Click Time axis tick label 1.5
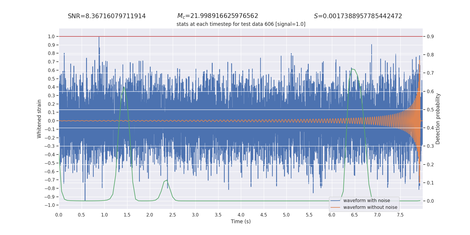 pos(127,215)
